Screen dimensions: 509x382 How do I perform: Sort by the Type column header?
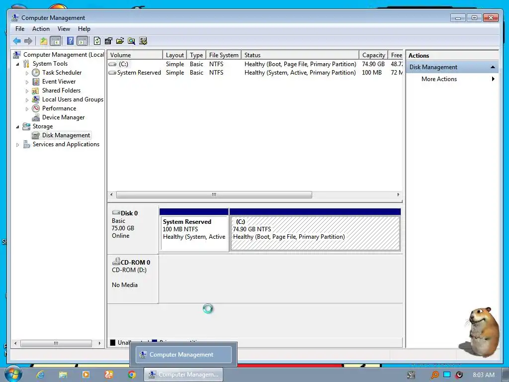[x=196, y=55]
